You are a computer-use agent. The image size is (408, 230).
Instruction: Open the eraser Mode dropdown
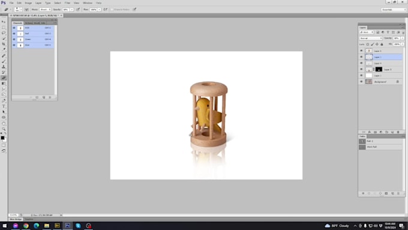tap(45, 10)
